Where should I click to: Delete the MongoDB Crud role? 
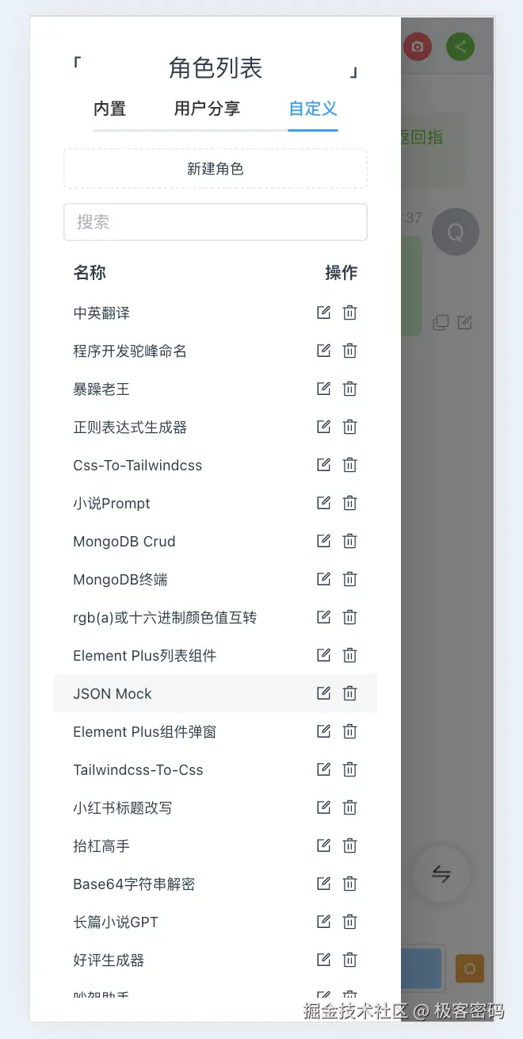(x=349, y=541)
